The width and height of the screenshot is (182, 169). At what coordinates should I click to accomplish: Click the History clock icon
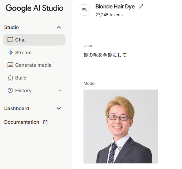pyautogui.click(x=10, y=90)
